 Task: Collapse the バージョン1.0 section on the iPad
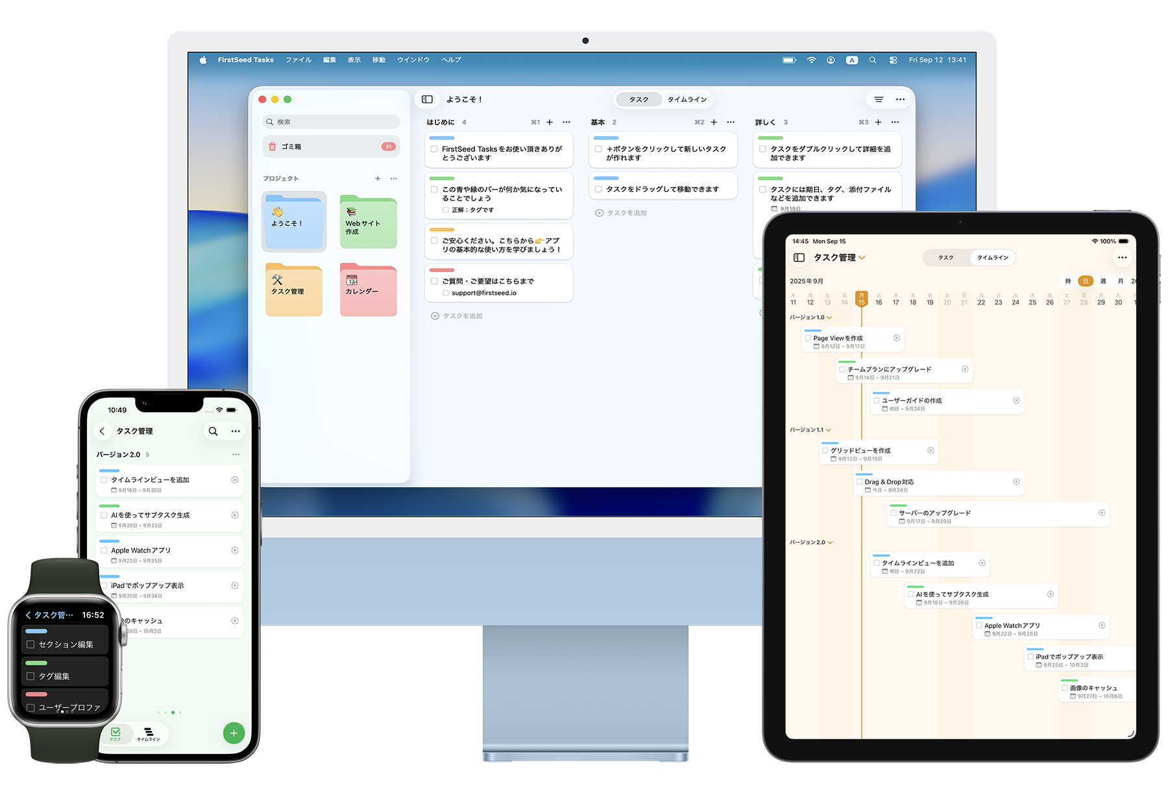point(829,317)
